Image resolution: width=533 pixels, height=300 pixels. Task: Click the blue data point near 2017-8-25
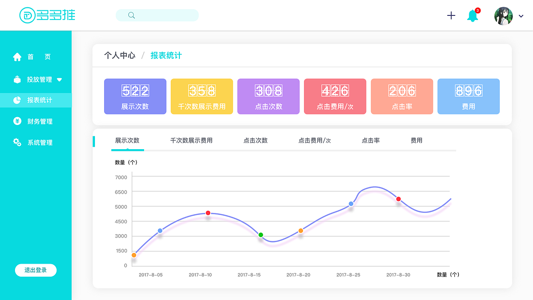pyautogui.click(x=351, y=204)
